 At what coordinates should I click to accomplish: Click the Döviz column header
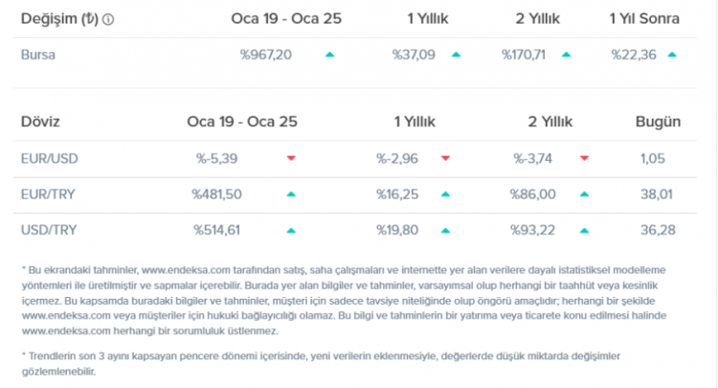coord(40,122)
